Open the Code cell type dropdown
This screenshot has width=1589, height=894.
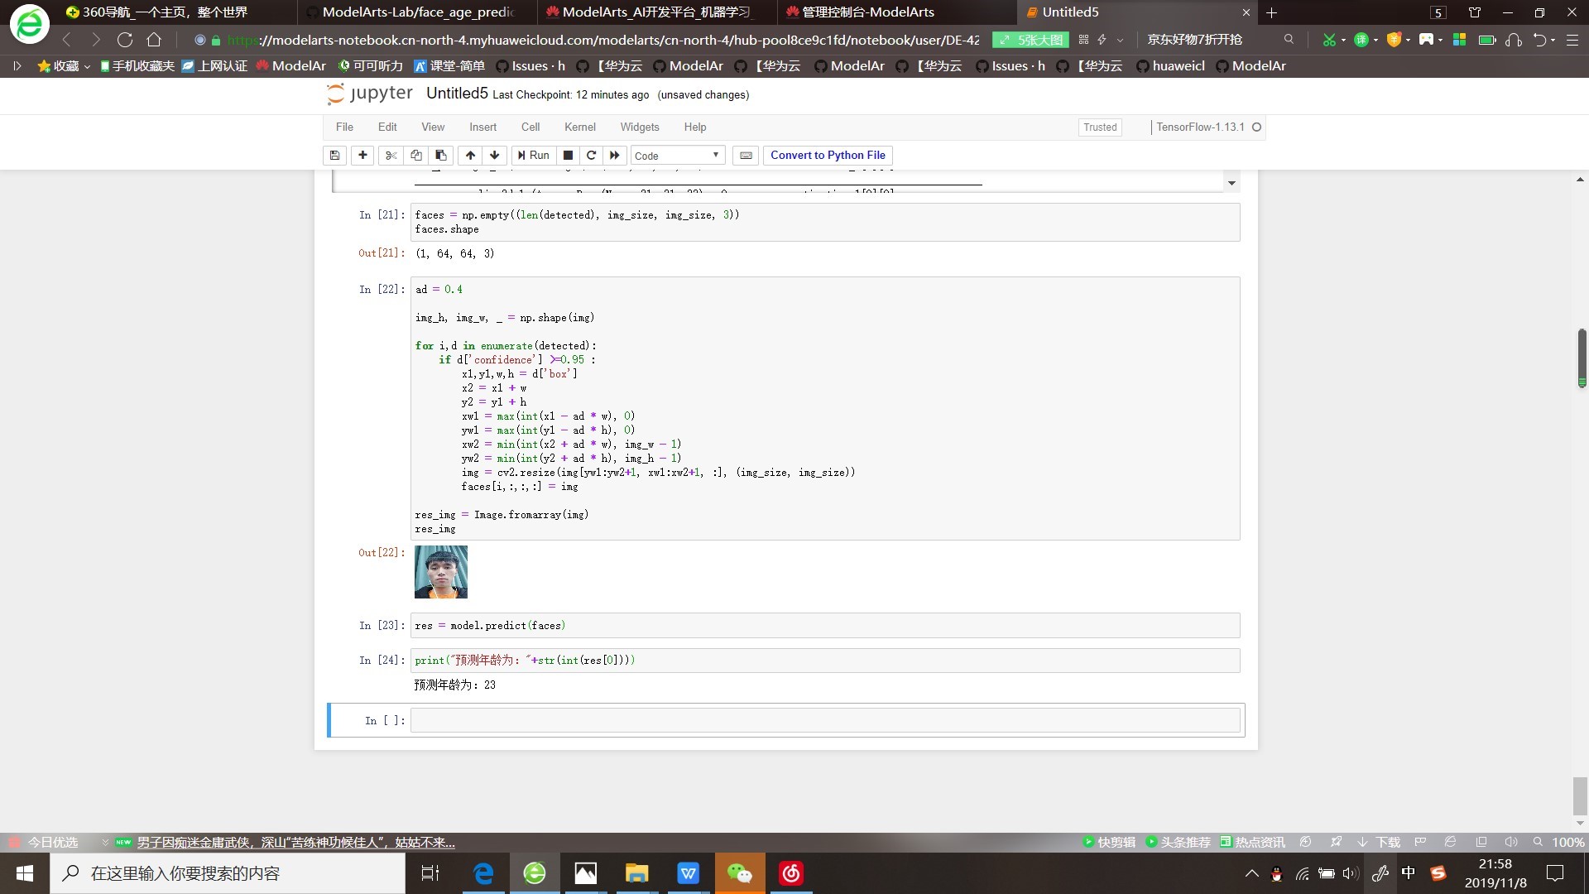pos(677,155)
